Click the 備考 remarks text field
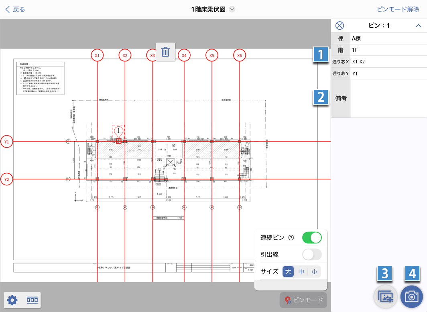 coord(388,99)
